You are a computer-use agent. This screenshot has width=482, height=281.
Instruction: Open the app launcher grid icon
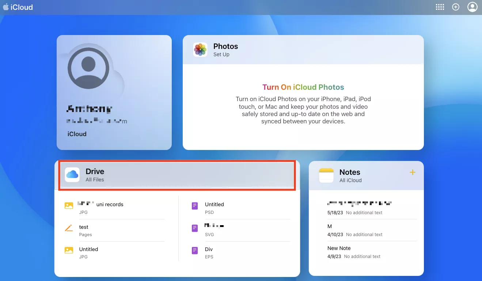point(440,7)
